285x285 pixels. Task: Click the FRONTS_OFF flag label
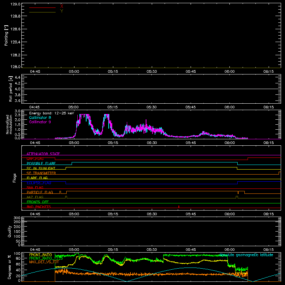click(x=38, y=202)
